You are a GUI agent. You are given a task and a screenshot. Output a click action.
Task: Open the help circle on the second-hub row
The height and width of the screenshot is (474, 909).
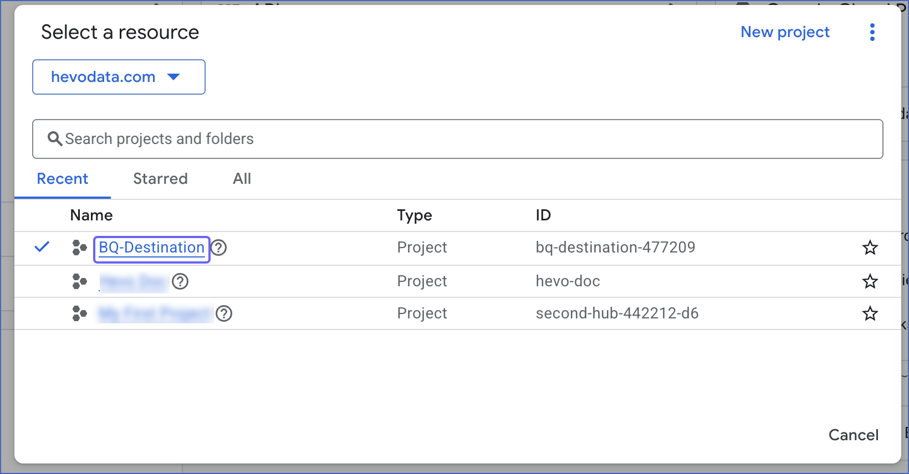tap(223, 314)
